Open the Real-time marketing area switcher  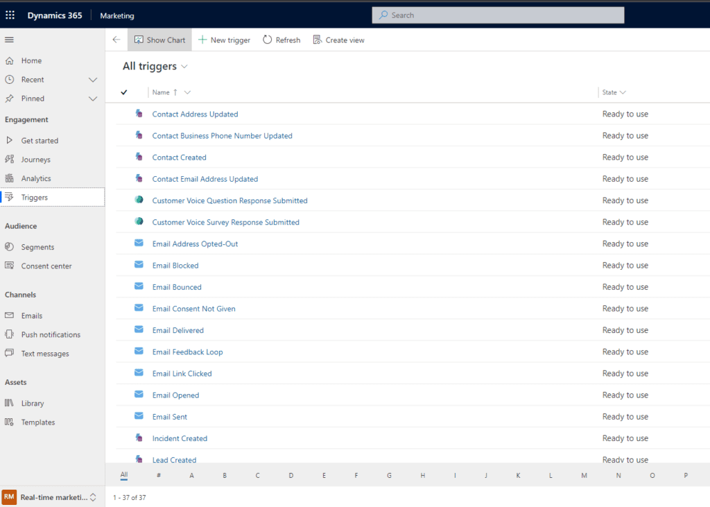(53, 497)
